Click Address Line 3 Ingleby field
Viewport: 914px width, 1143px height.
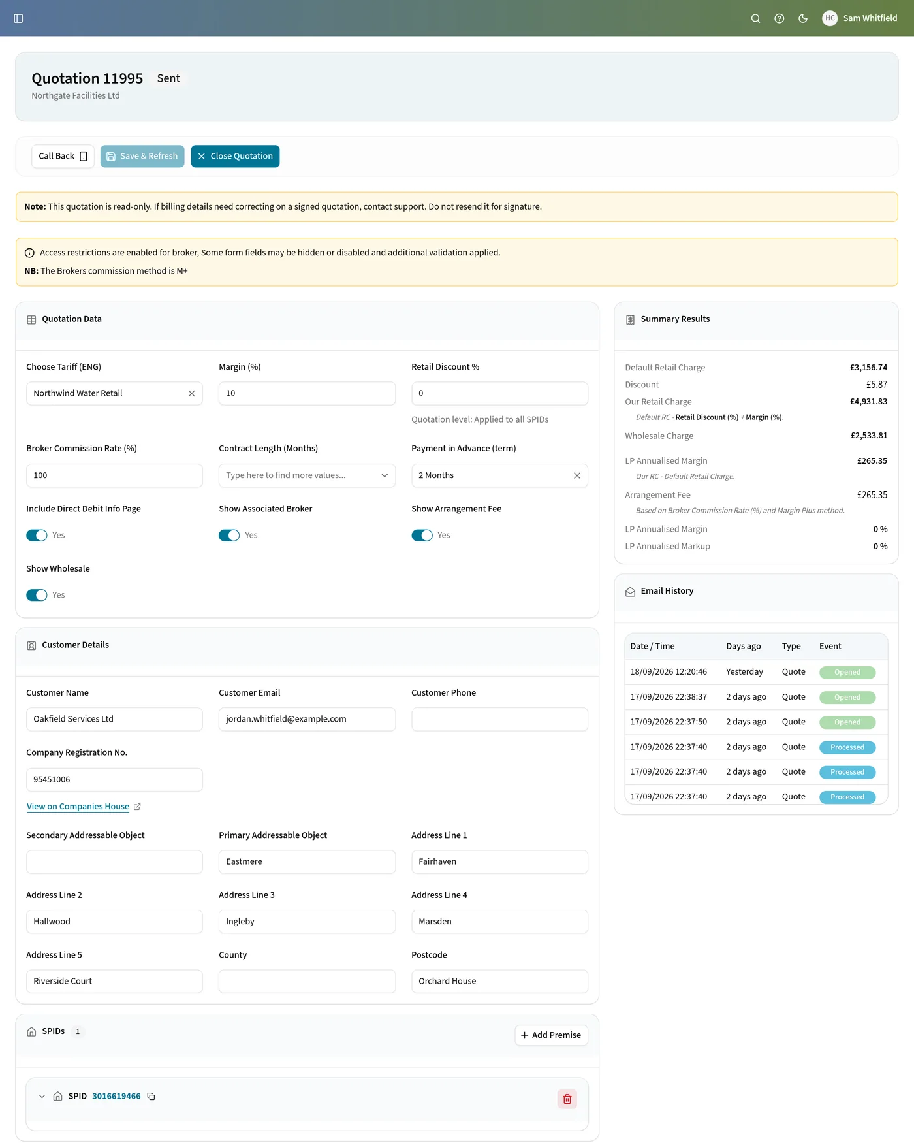[x=307, y=922]
